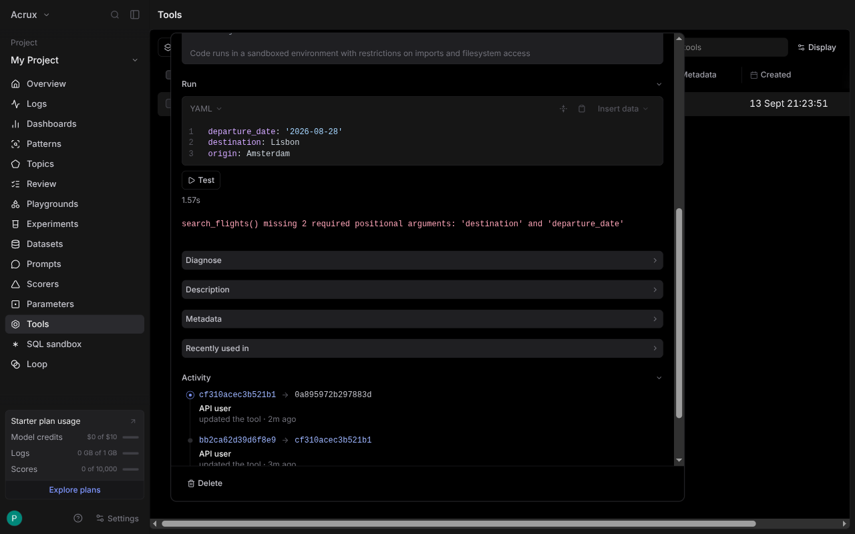Screen dimensions: 855x534
Task: Open version link bb2ca62d39d6f8e9
Action: pyautogui.click(x=237, y=441)
